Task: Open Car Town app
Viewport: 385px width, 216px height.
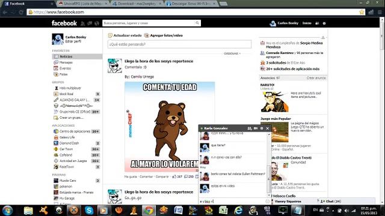Action: 66,149
